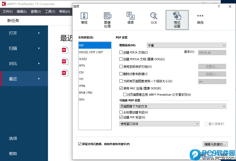Expand the 扫描 sidebar submenu arrow
Viewport: 236px width, 161px height.
[39, 48]
